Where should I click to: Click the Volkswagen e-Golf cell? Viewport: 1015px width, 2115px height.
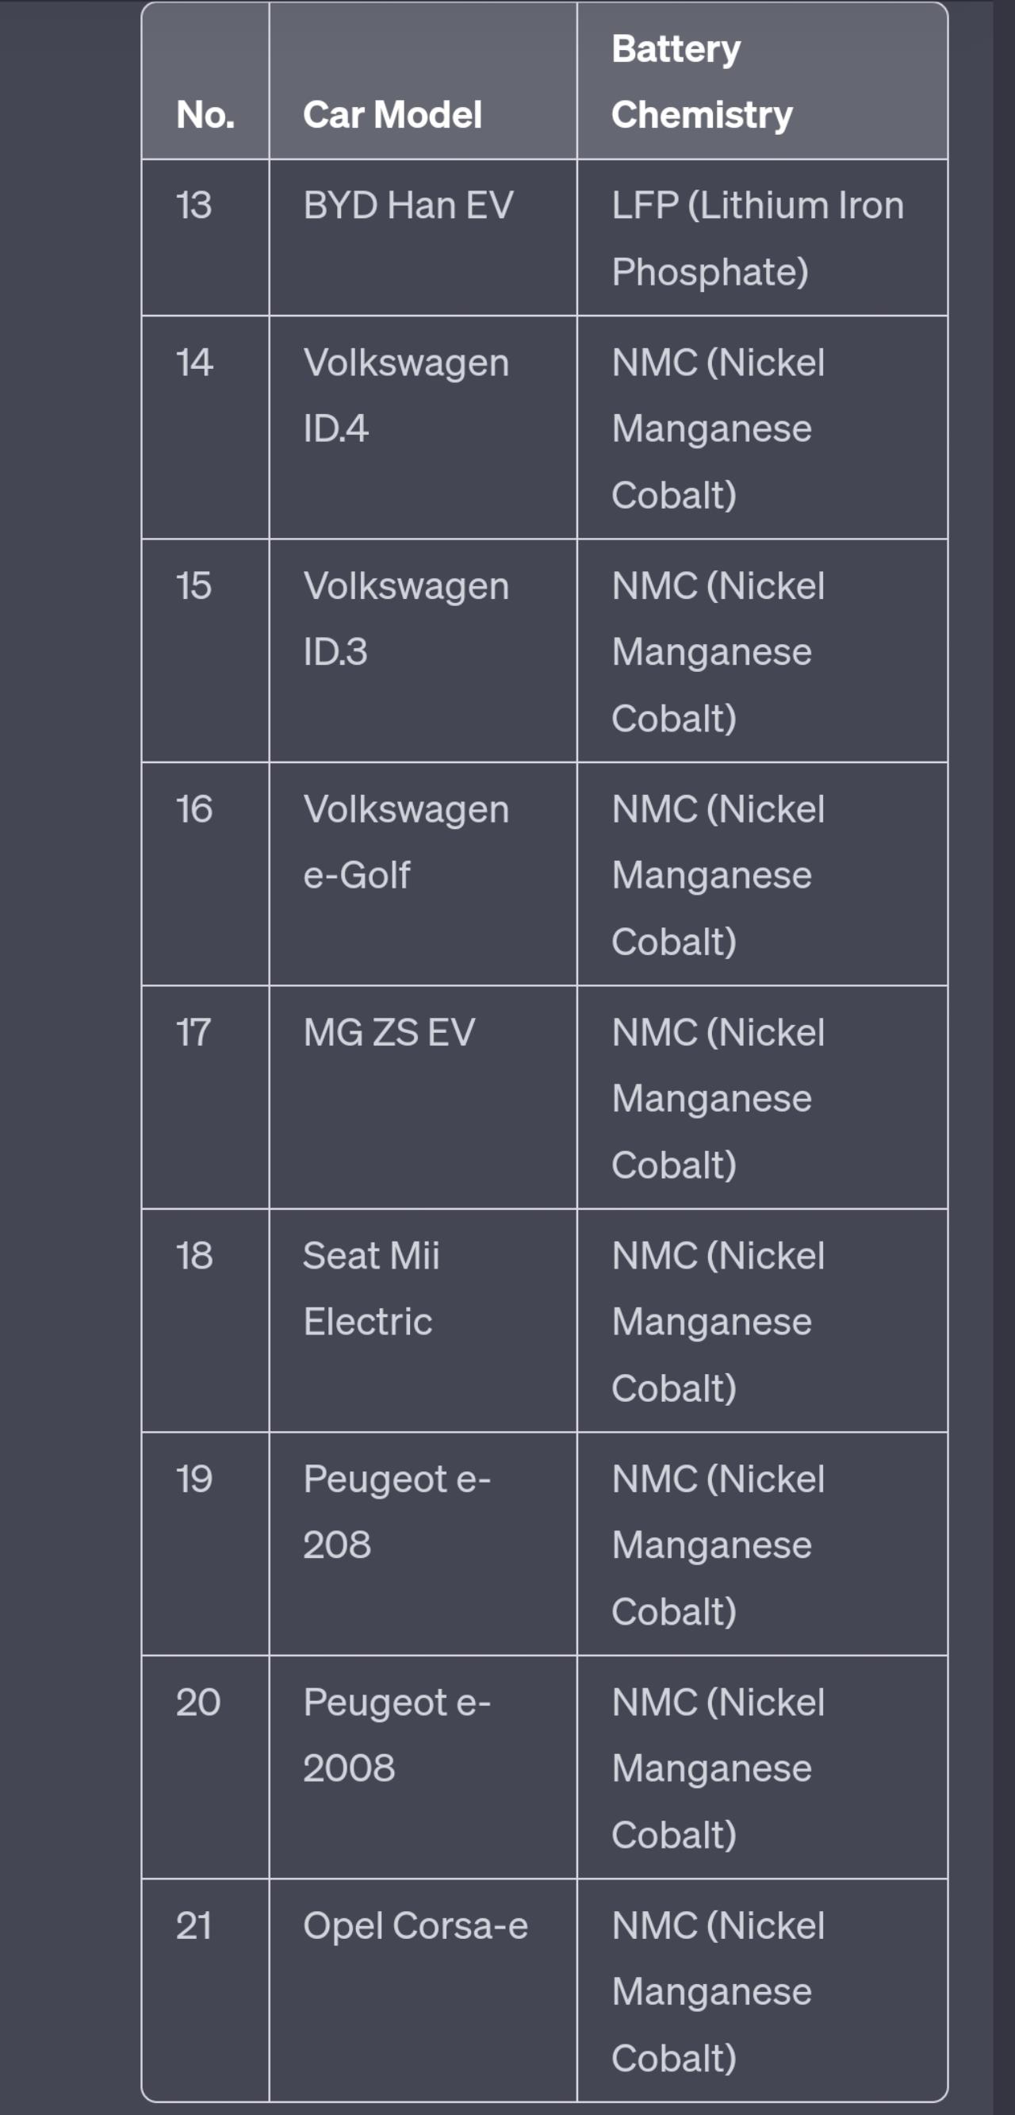423,873
